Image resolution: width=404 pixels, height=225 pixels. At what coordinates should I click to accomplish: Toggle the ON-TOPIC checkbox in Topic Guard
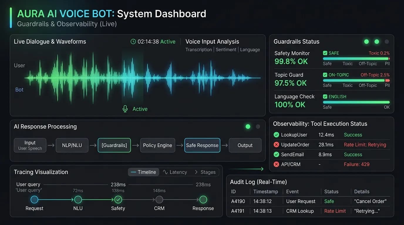click(325, 75)
